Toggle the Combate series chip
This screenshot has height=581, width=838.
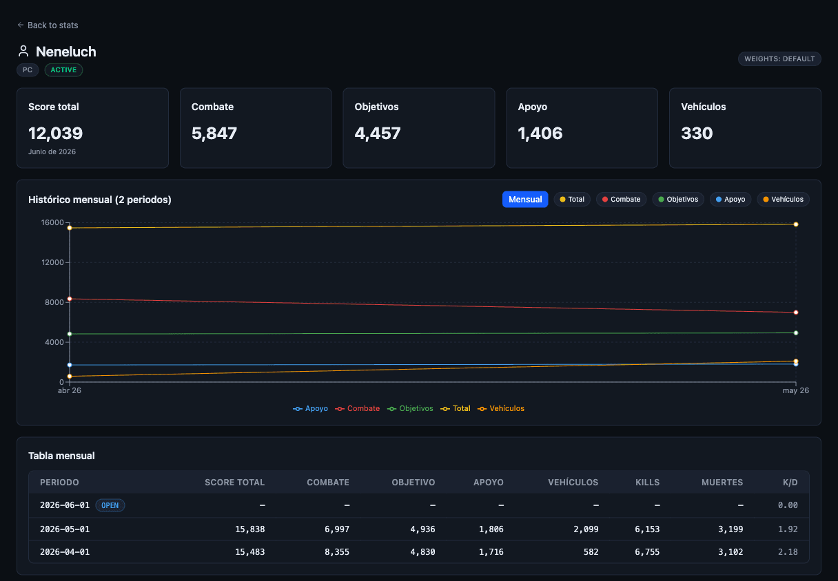[x=621, y=199]
